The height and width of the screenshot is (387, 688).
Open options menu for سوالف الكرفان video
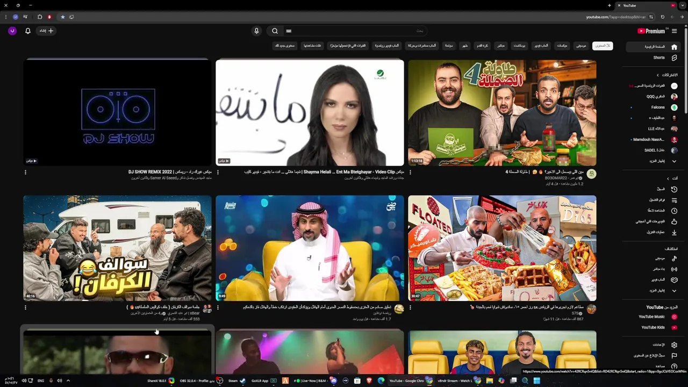25,308
